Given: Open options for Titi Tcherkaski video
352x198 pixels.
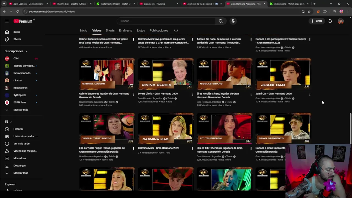Looking at the screenshot, I should tap(251, 148).
